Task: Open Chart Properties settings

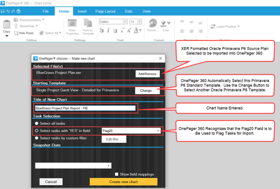Action: tap(72, 27)
